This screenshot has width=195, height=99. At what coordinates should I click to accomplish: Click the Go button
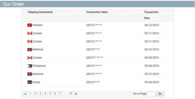tap(160, 94)
